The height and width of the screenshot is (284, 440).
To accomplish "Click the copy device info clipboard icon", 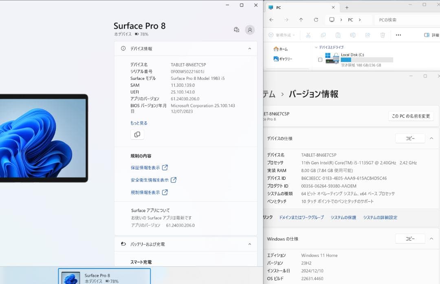I will (x=137, y=134).
